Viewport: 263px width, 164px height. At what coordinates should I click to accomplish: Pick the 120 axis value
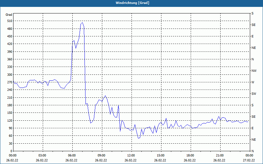tap(10, 120)
